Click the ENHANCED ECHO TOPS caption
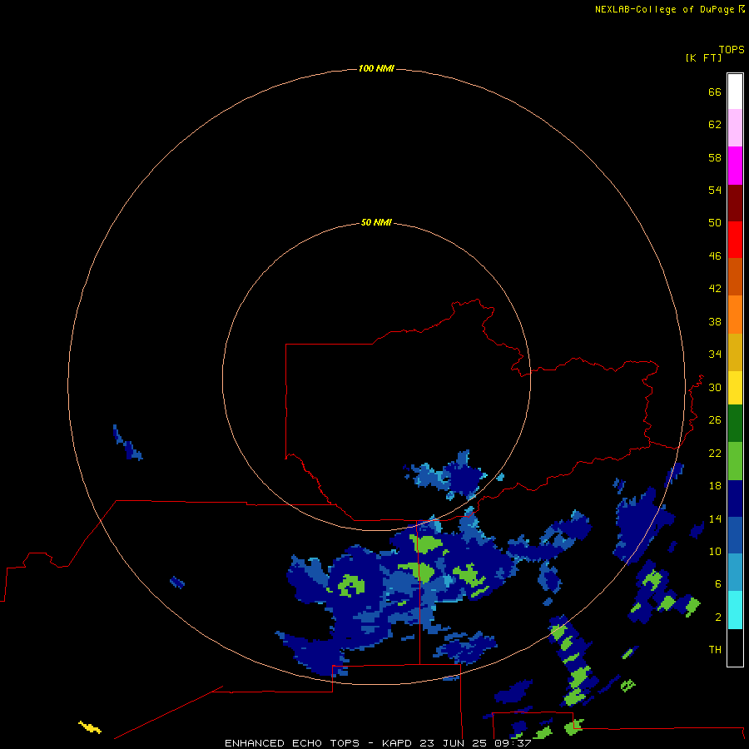This screenshot has width=749, height=749. click(x=292, y=743)
